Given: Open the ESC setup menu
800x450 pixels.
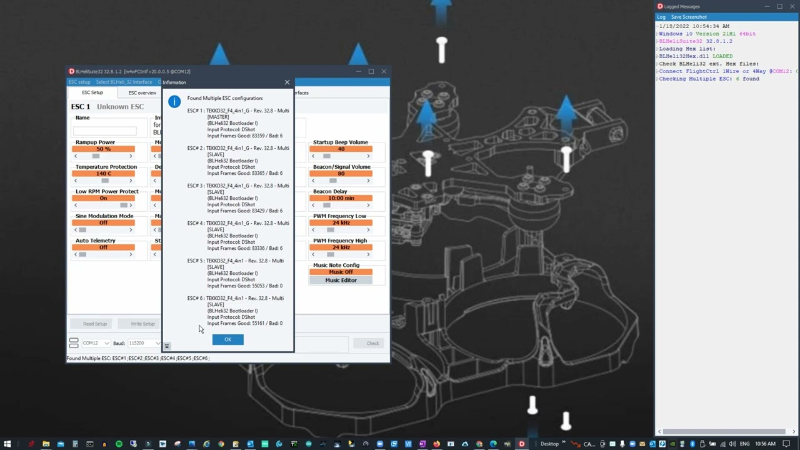Looking at the screenshot, I should [x=79, y=82].
